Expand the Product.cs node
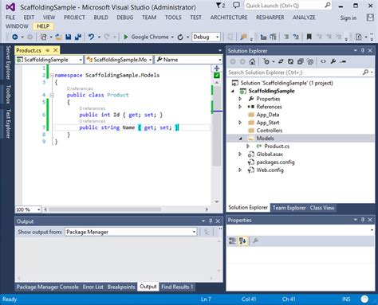The image size is (378, 305). [248, 147]
